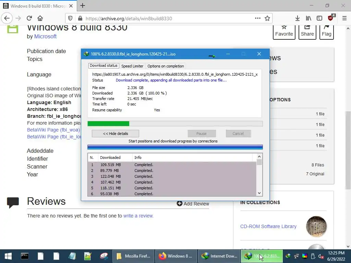Click the IDM system tray icon
Image resolution: width=351 pixels, height=263 pixels.
tap(288, 256)
